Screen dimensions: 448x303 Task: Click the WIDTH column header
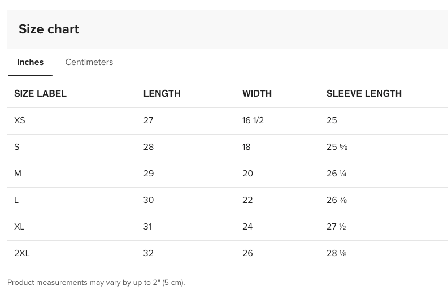pyautogui.click(x=257, y=94)
